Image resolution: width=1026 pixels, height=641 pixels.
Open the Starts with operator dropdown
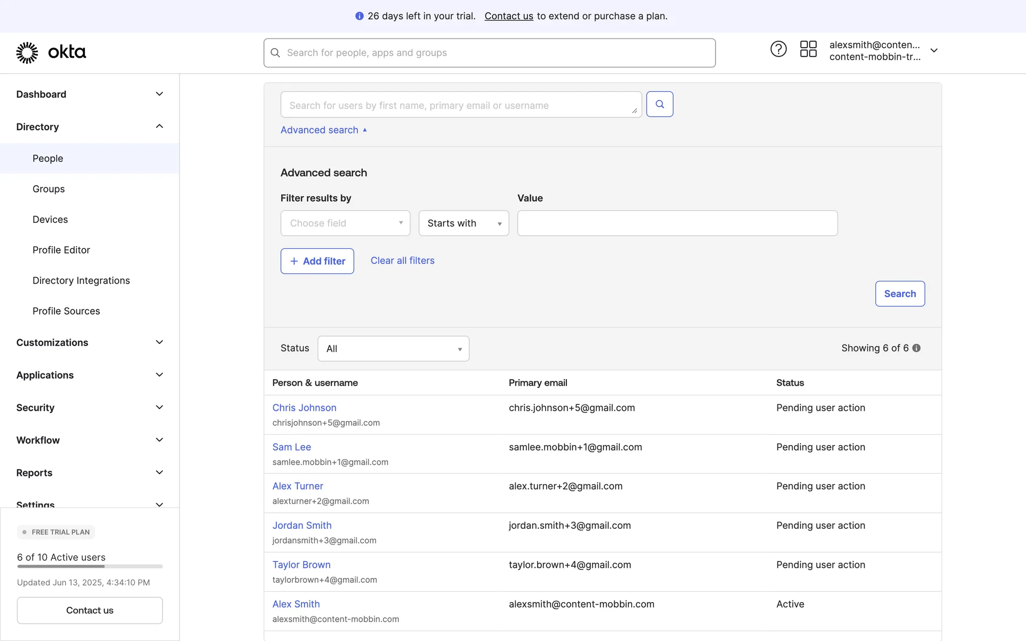pyautogui.click(x=463, y=223)
